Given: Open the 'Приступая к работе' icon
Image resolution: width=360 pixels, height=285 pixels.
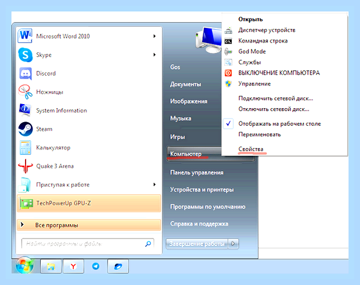Looking at the screenshot, I should pos(25,184).
